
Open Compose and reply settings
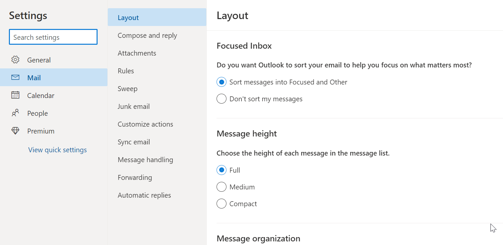pyautogui.click(x=147, y=35)
